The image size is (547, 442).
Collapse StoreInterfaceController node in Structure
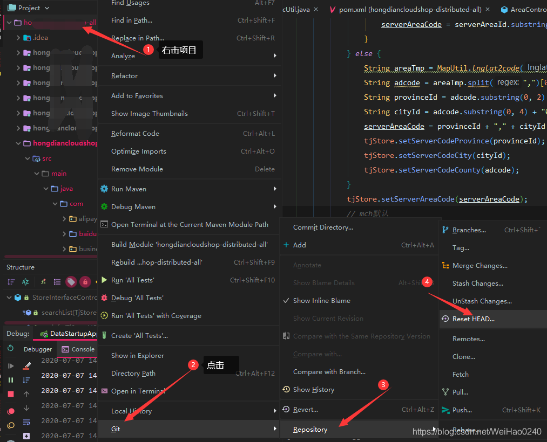point(9,298)
